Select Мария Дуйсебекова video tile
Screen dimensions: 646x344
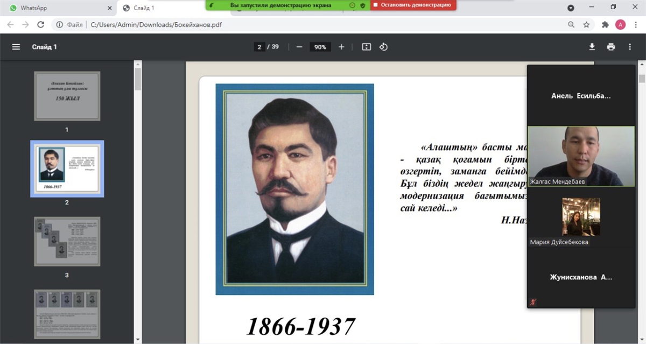point(581,217)
